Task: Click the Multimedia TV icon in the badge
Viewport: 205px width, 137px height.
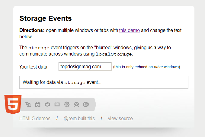Action: point(38,104)
